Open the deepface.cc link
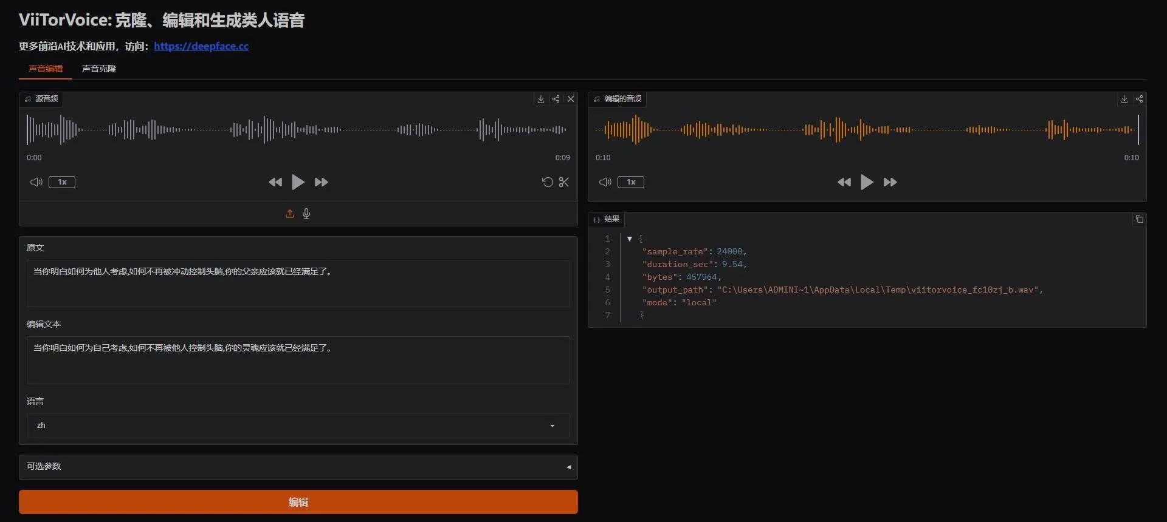 201,46
